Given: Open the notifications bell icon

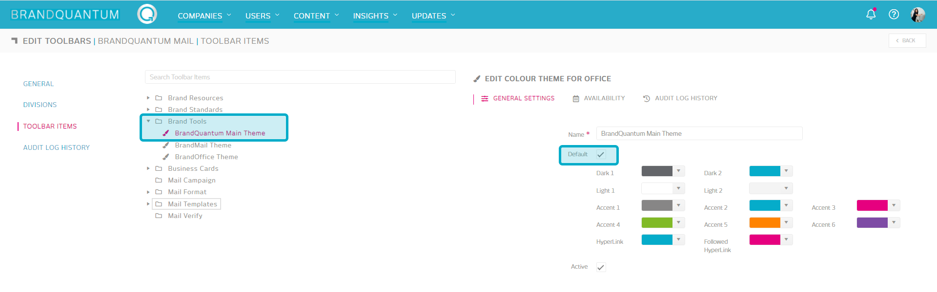Looking at the screenshot, I should pyautogui.click(x=871, y=14).
